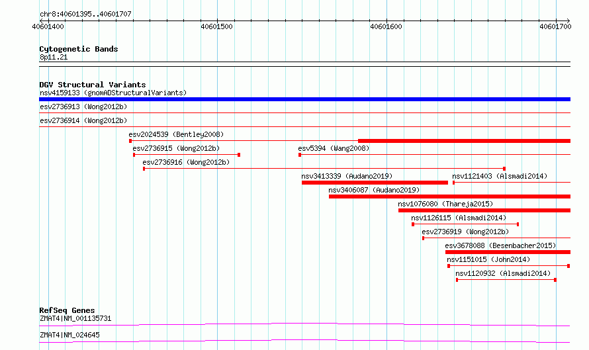Click the black cytogenetic band 8p11.21 bar
Screen dimensions: 589x350
[304, 64]
